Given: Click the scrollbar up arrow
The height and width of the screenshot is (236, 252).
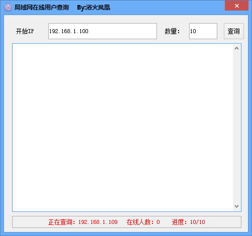Looking at the screenshot, I should (236, 49).
